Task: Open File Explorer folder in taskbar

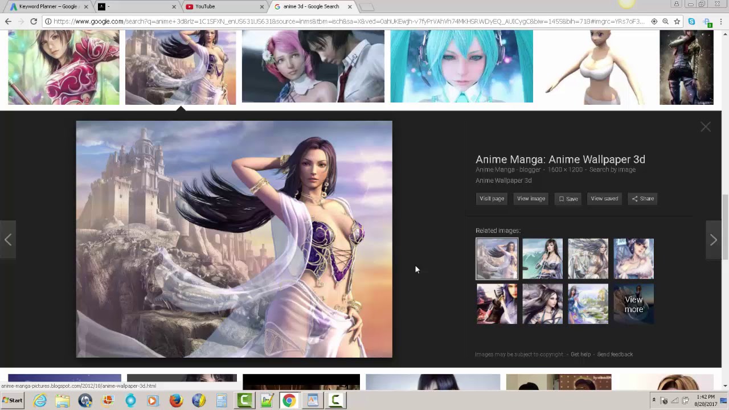Action: pos(62,400)
